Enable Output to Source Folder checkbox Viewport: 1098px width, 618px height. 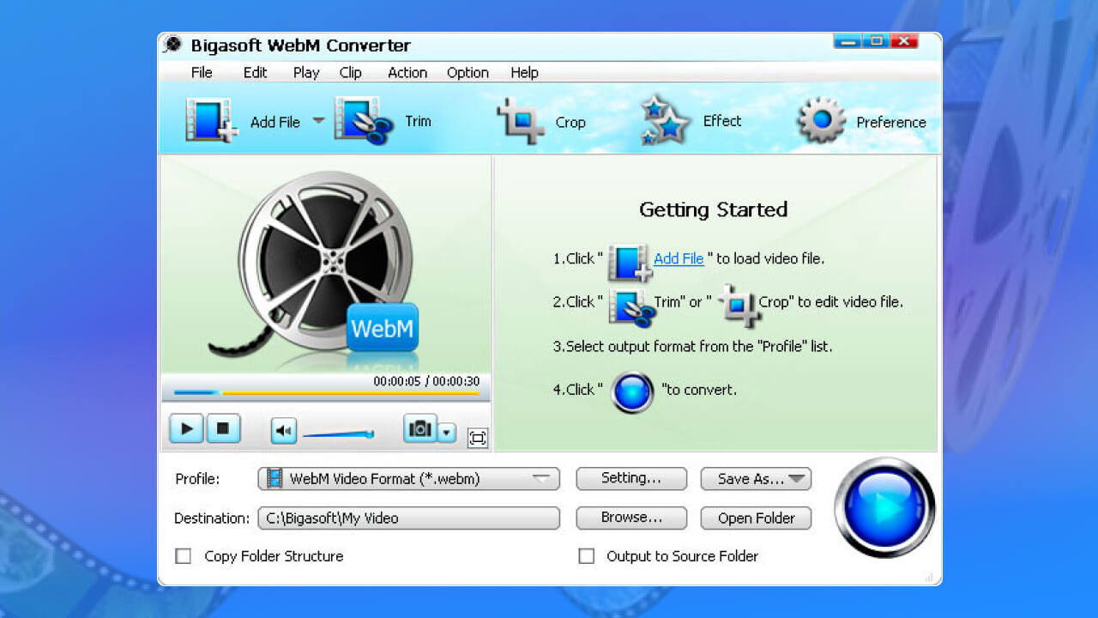(587, 556)
